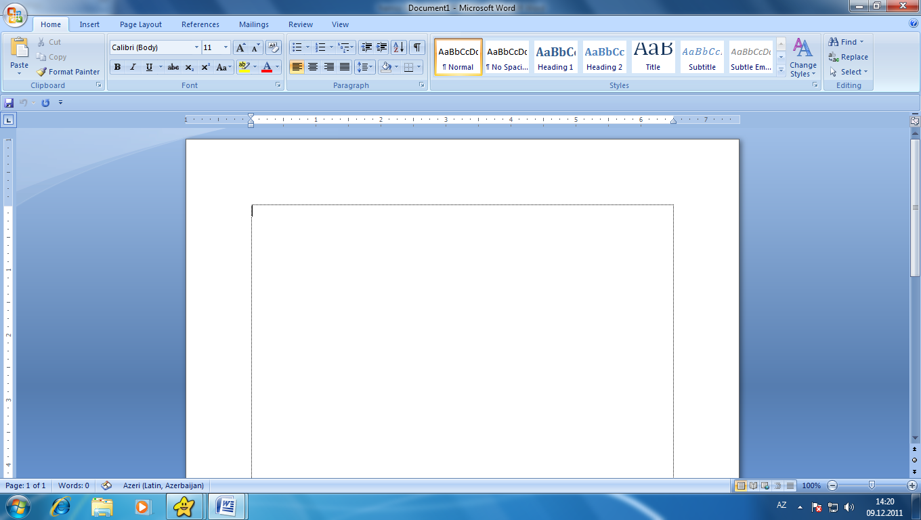Click the tab selector at ruler corner
Viewport: 921px width, 520px height.
click(9, 121)
